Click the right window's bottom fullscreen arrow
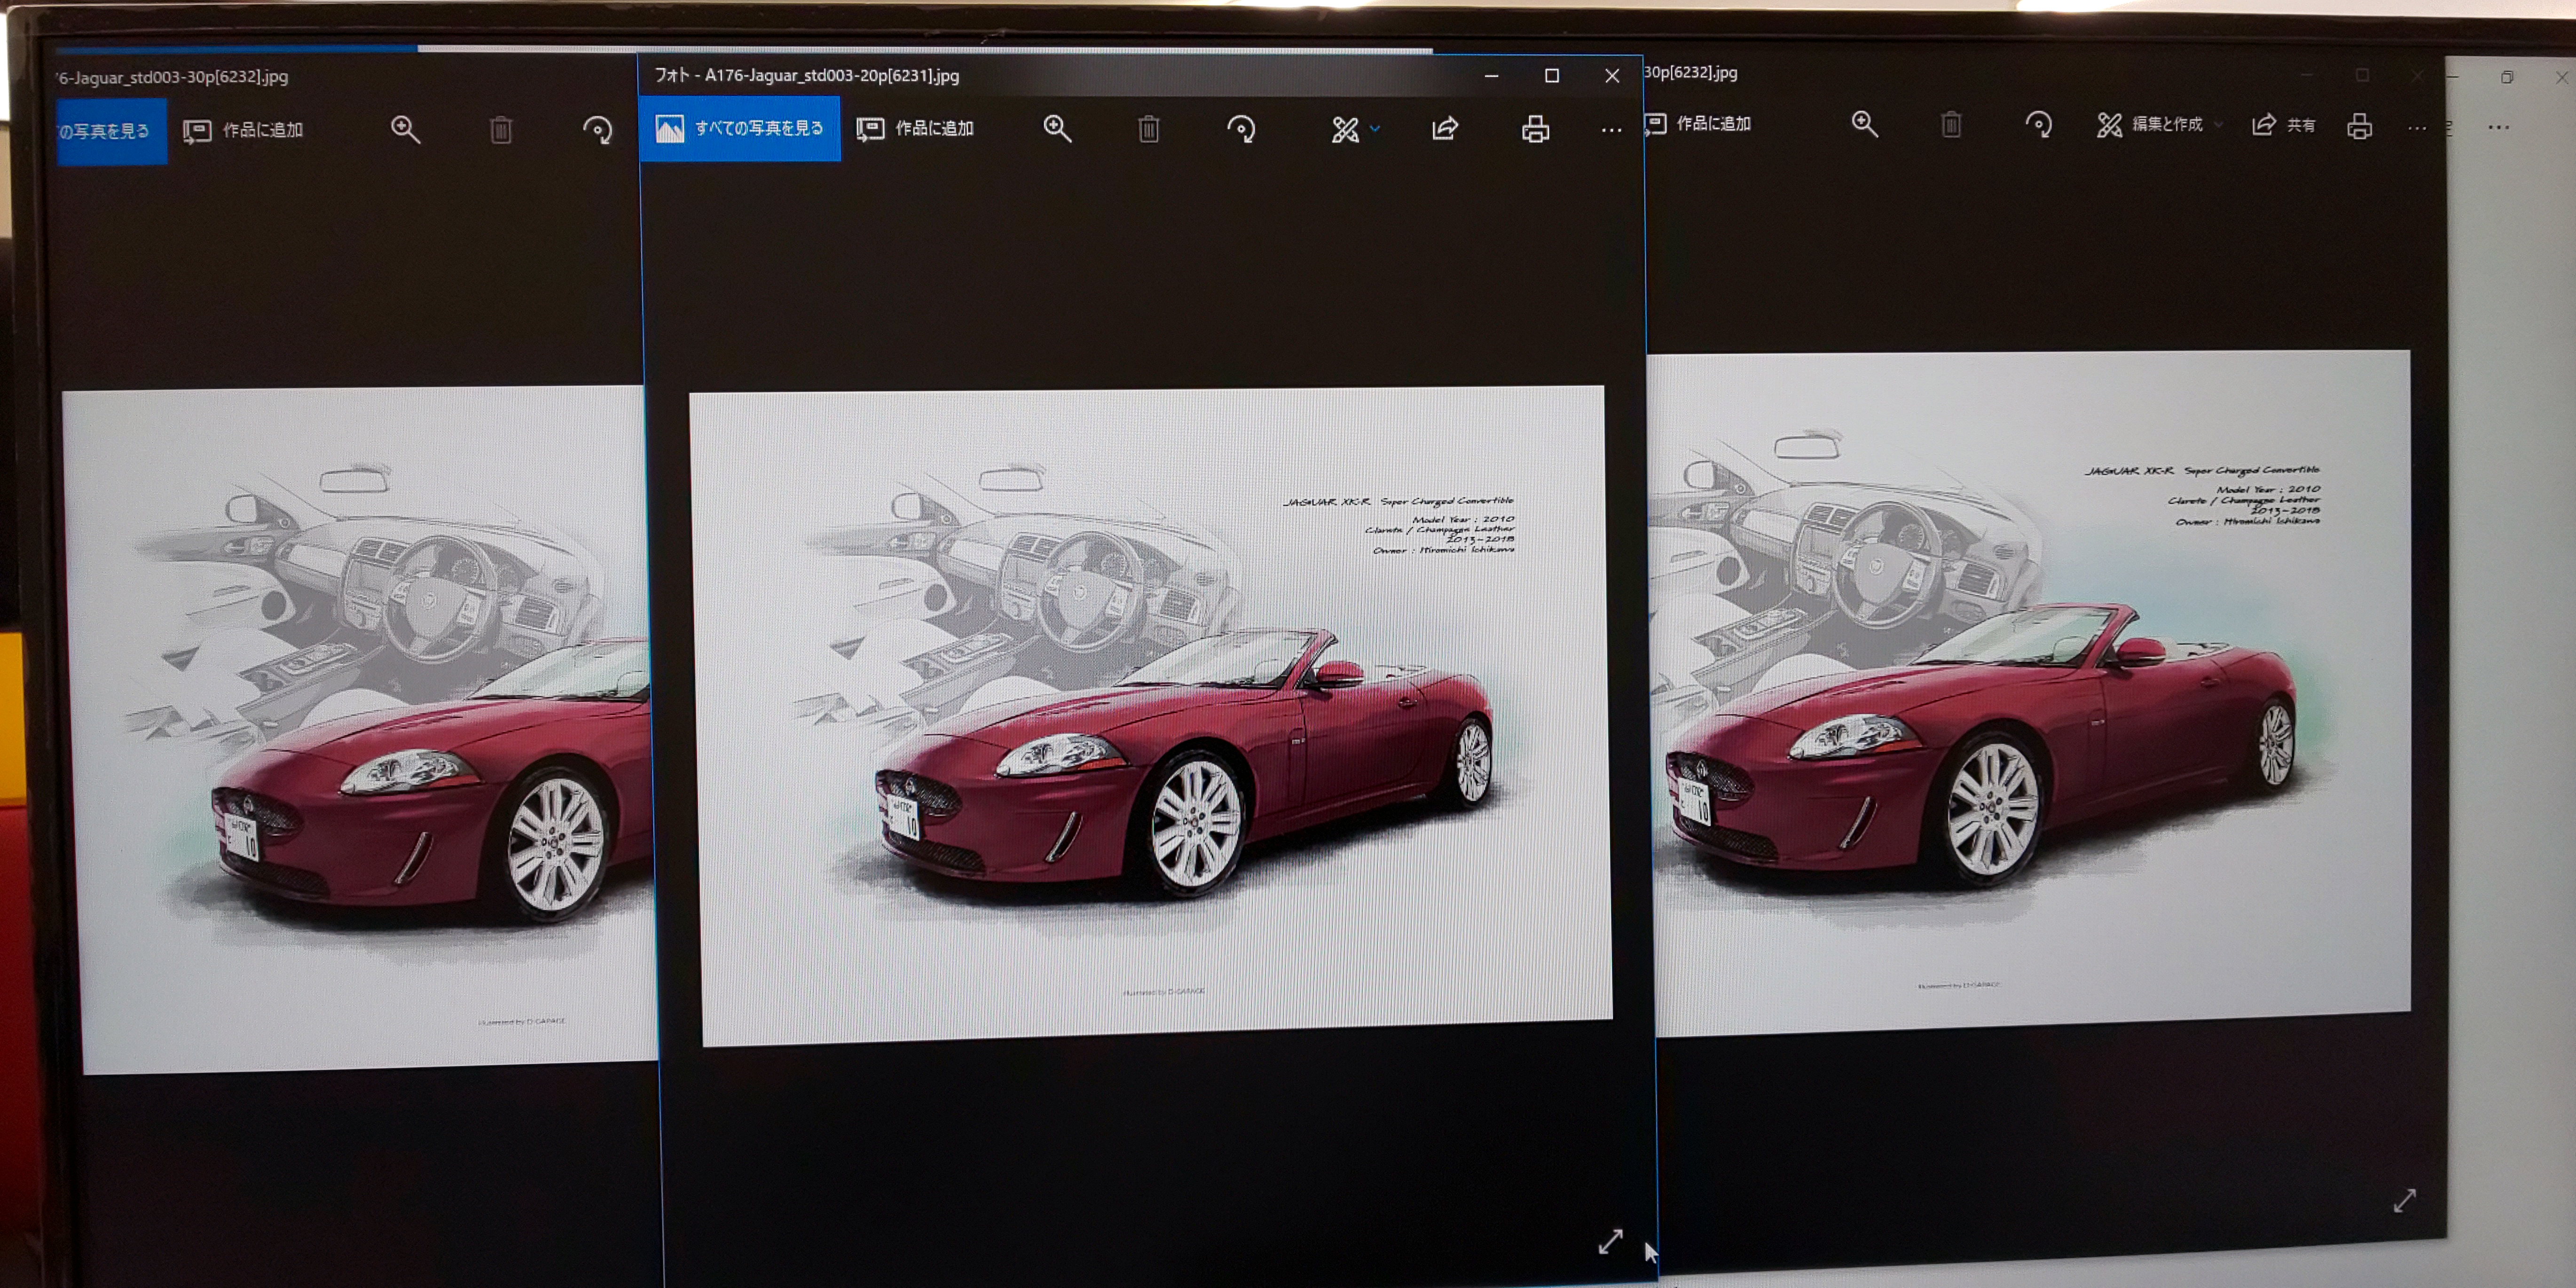Viewport: 2576px width, 1288px height. [2404, 1200]
